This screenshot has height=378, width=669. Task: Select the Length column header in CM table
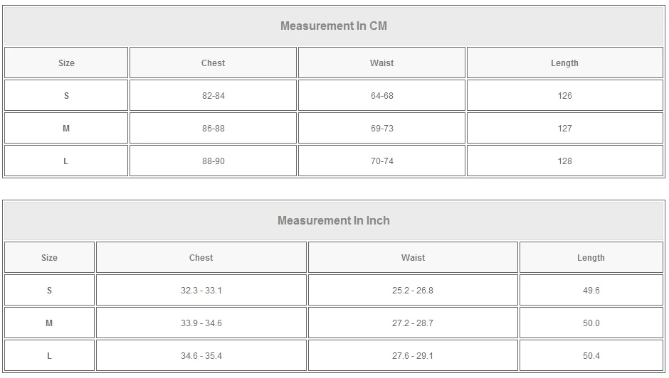point(564,63)
